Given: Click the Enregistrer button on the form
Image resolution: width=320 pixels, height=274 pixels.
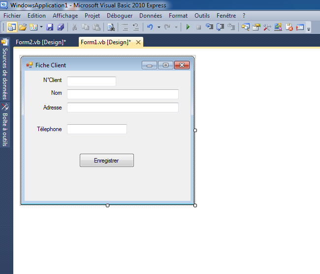Looking at the screenshot, I should 107,161.
